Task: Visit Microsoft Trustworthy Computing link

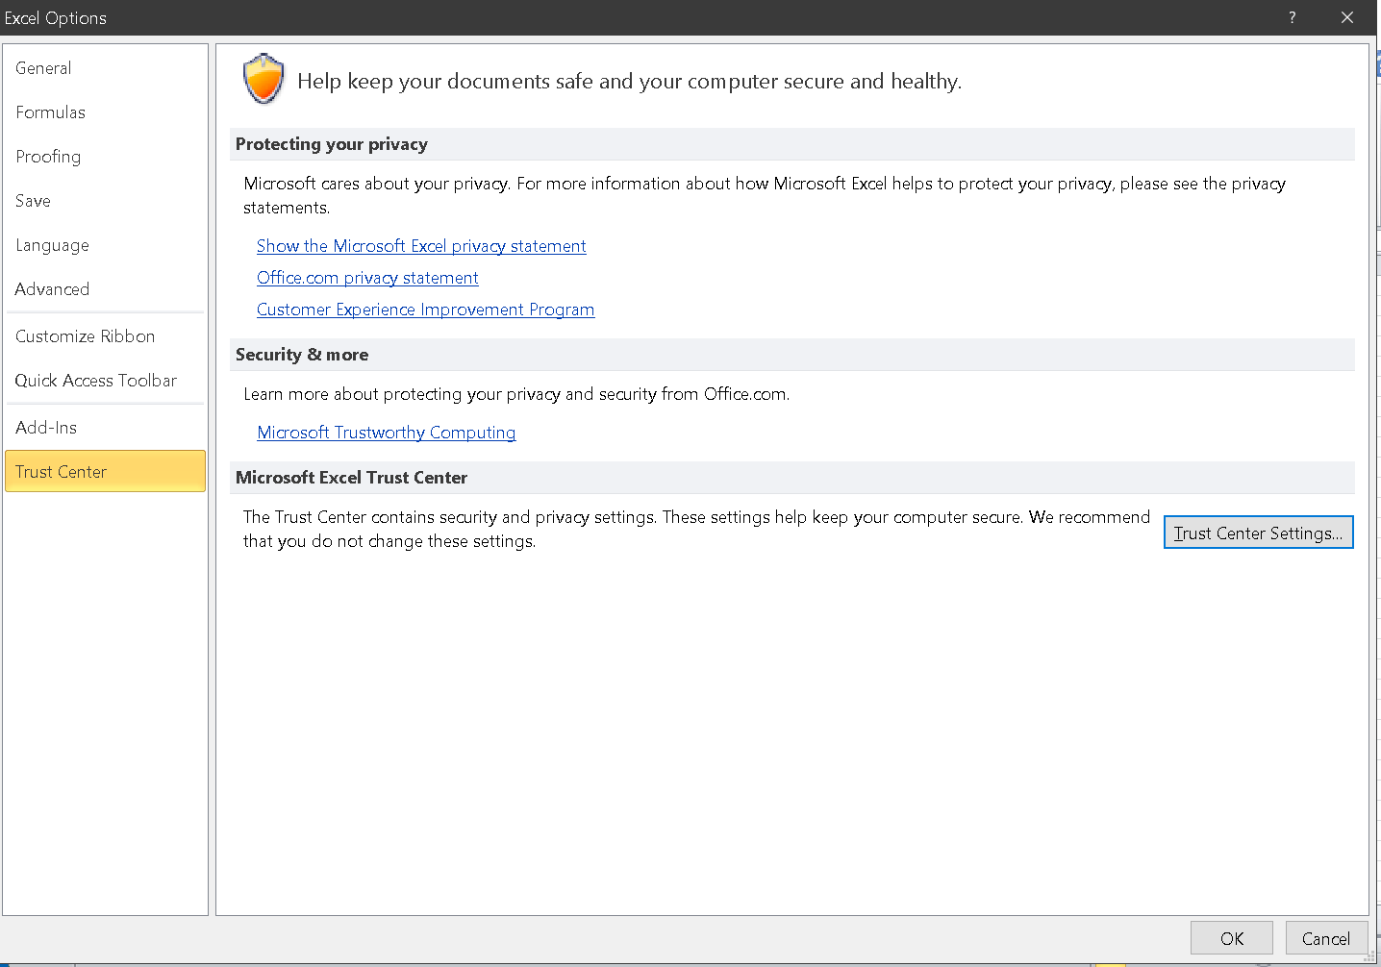Action: (387, 433)
